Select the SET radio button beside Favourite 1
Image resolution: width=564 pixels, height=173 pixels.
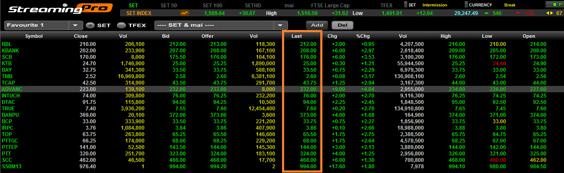pyautogui.click(x=90, y=25)
